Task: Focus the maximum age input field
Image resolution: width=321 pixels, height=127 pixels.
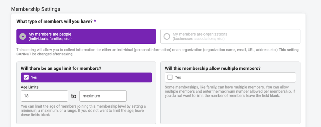Action: point(103,96)
